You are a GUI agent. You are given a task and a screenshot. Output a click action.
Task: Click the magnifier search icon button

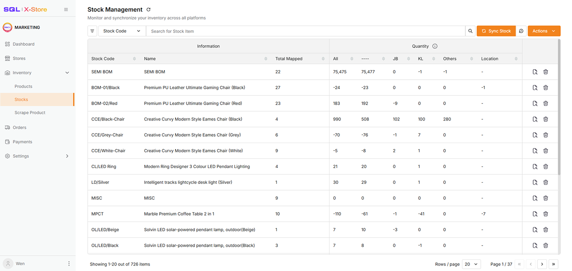[x=470, y=31]
